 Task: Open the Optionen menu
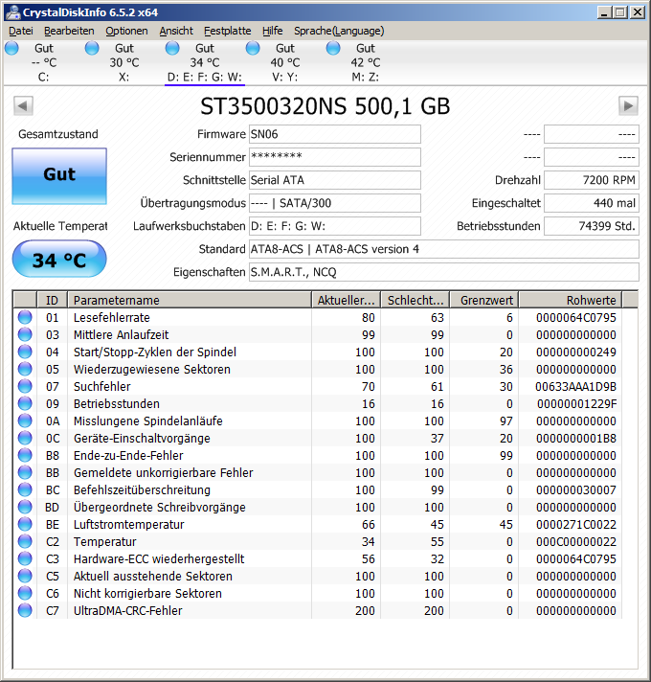click(126, 31)
